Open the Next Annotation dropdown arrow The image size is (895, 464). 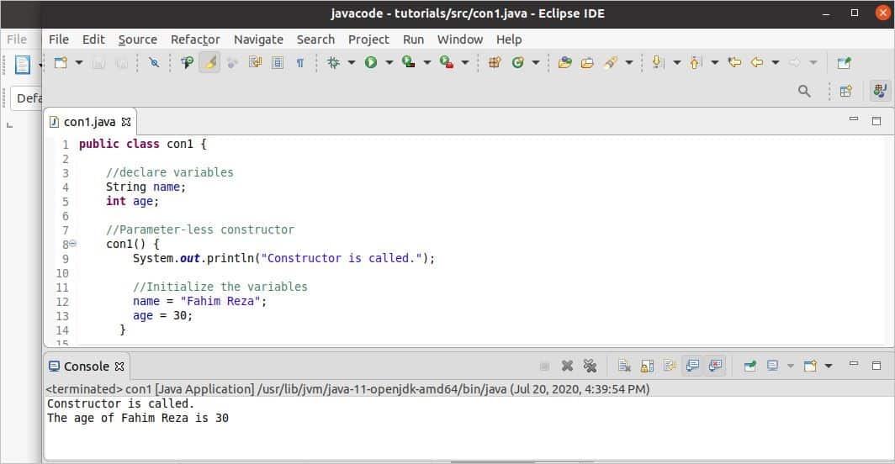[x=677, y=63]
